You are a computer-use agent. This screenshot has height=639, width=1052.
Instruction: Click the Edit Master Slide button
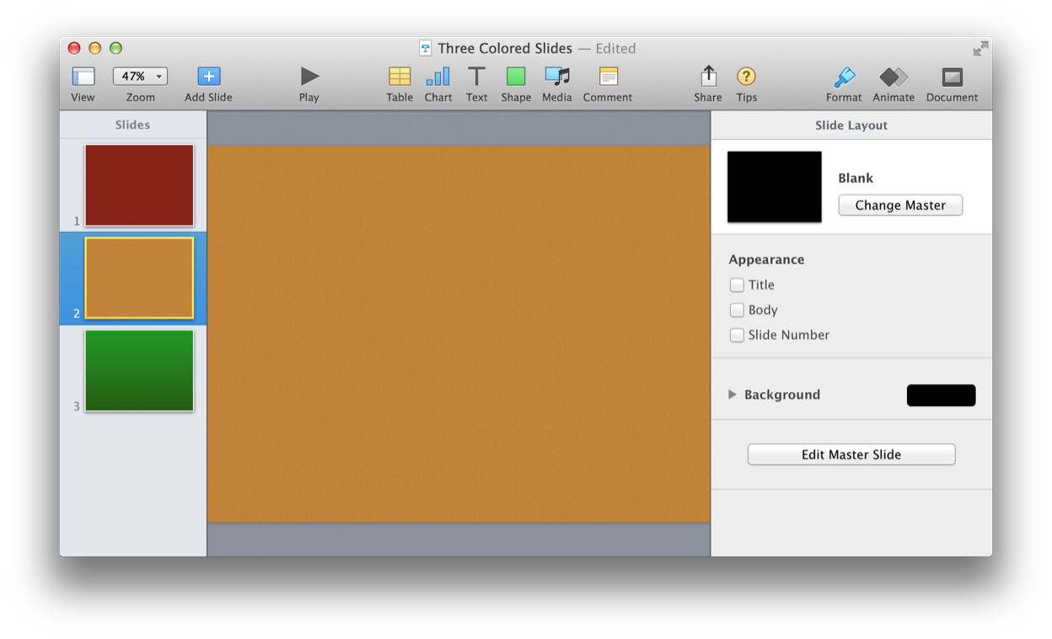point(851,454)
